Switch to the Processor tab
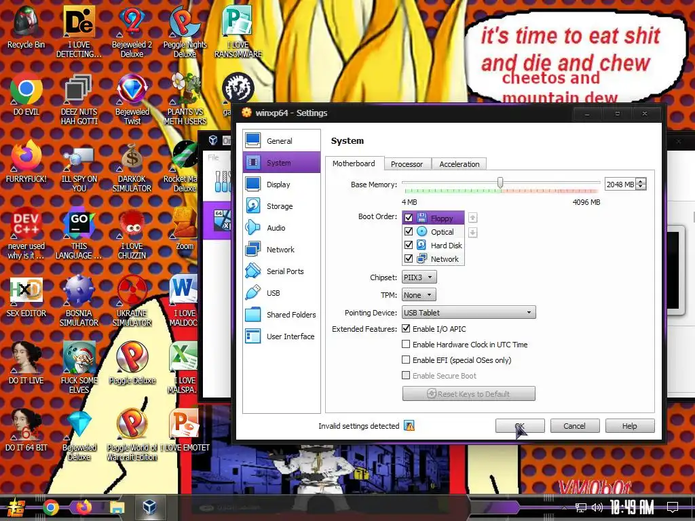This screenshot has height=521, width=695. [407, 164]
